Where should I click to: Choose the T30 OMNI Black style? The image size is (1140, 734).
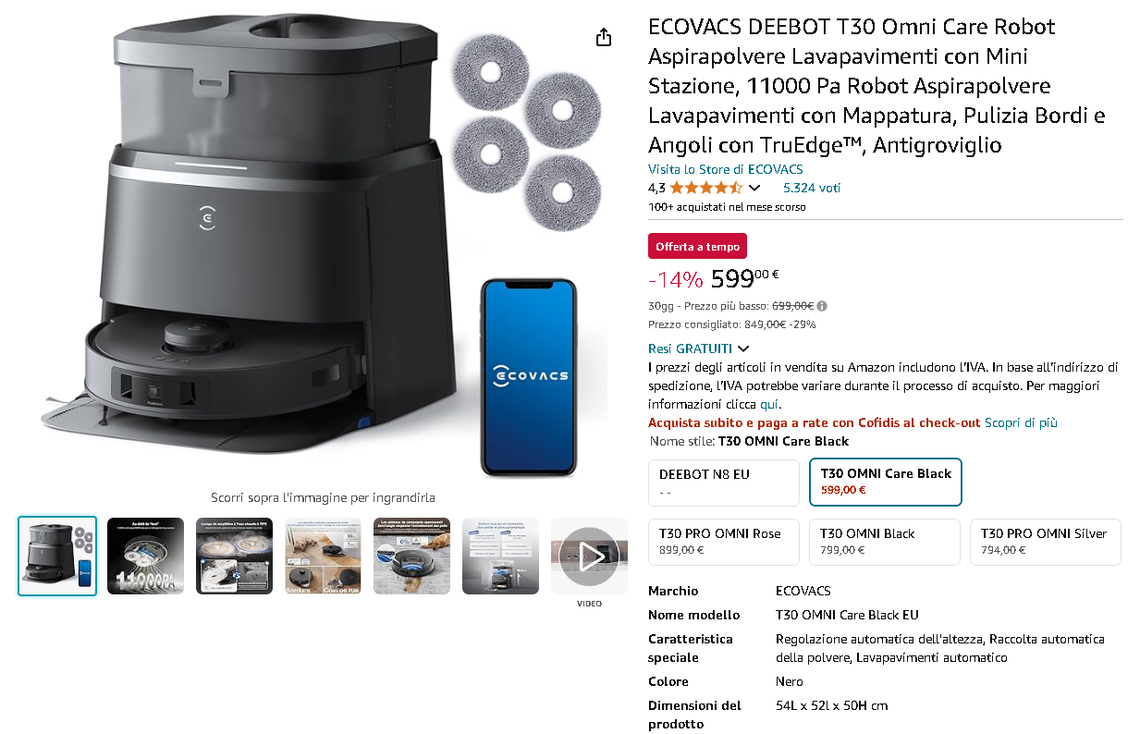coord(885,542)
